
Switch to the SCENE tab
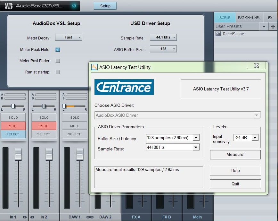tap(225, 18)
